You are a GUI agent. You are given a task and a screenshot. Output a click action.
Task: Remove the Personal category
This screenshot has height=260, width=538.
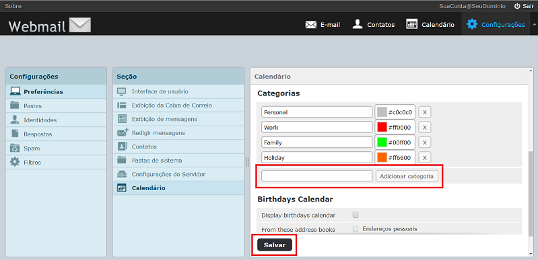pyautogui.click(x=425, y=112)
